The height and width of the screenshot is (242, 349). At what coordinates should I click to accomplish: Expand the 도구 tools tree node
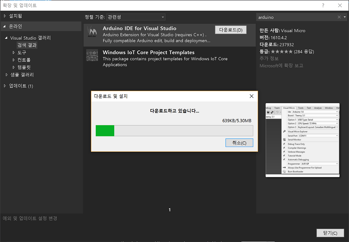point(14,52)
